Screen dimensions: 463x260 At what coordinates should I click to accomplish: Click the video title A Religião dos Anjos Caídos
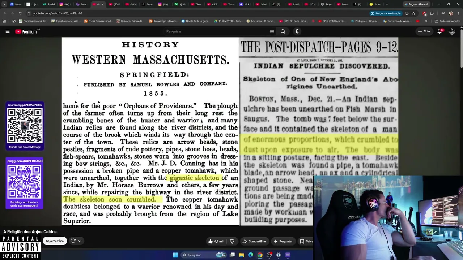pos(30,232)
